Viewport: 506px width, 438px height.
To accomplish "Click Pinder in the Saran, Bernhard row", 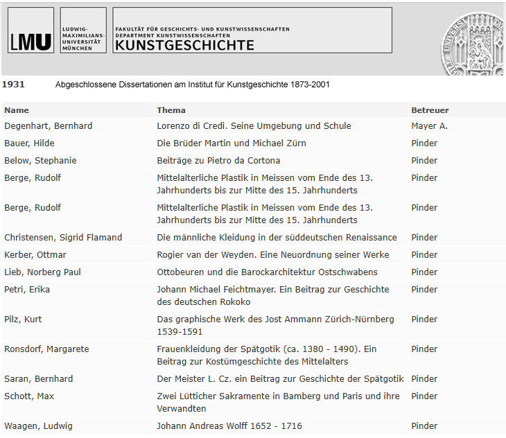I will coord(424,378).
